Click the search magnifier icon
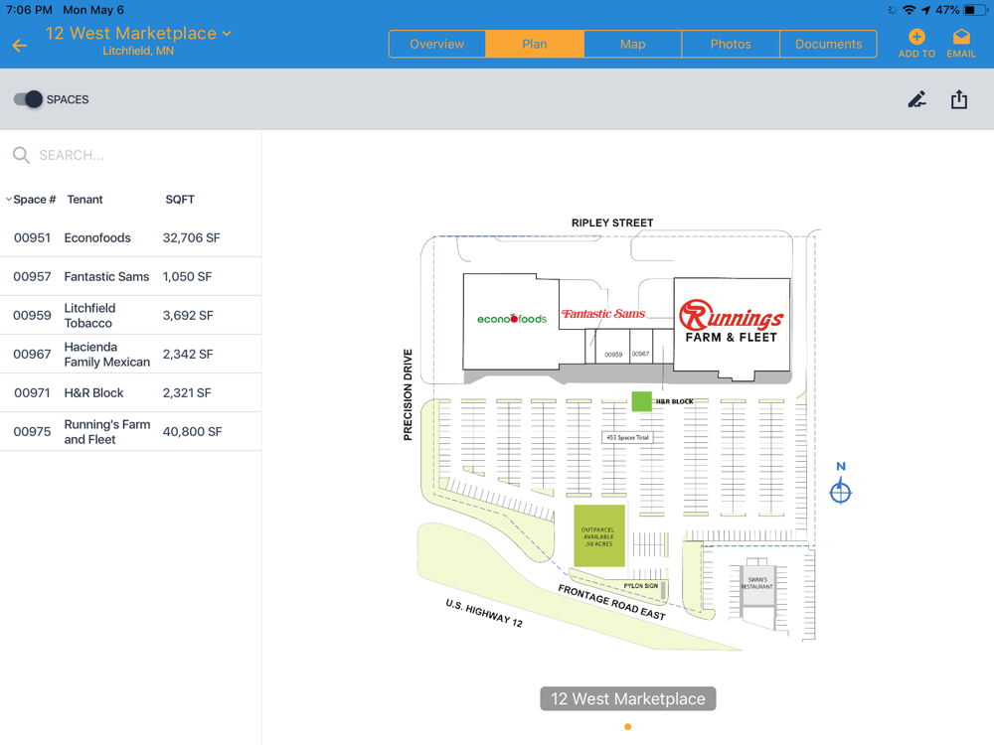 click(x=21, y=155)
